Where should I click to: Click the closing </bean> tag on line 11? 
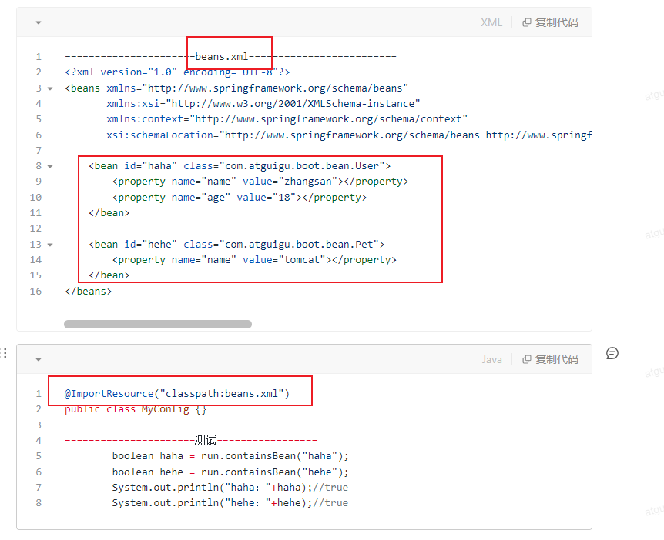(109, 213)
